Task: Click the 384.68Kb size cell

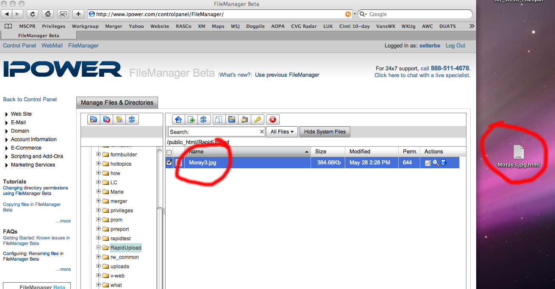Action: (x=329, y=163)
